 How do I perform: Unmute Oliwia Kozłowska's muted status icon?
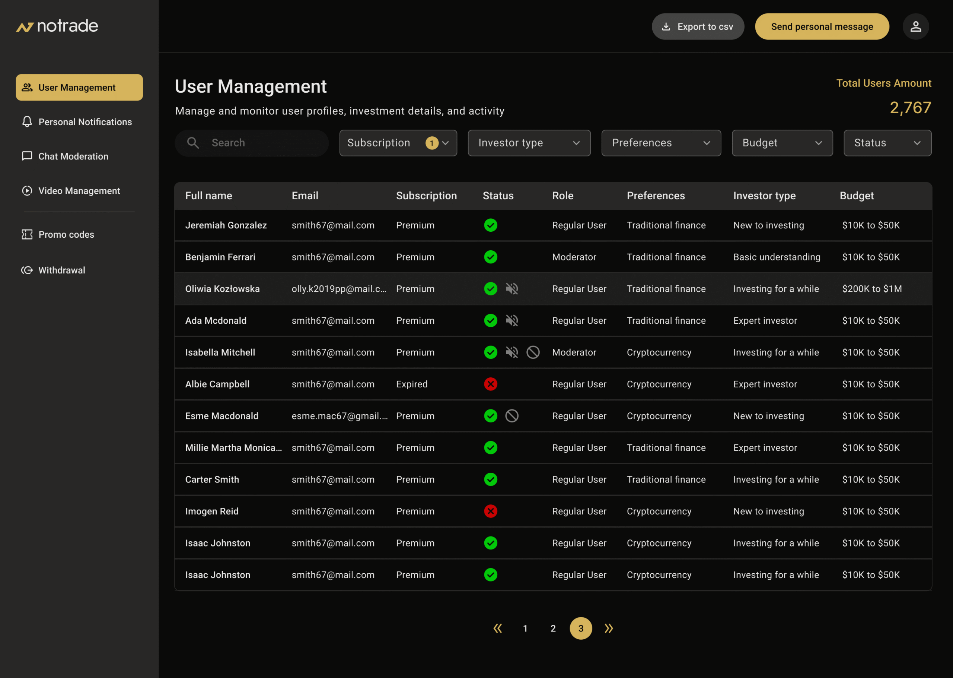tap(512, 288)
